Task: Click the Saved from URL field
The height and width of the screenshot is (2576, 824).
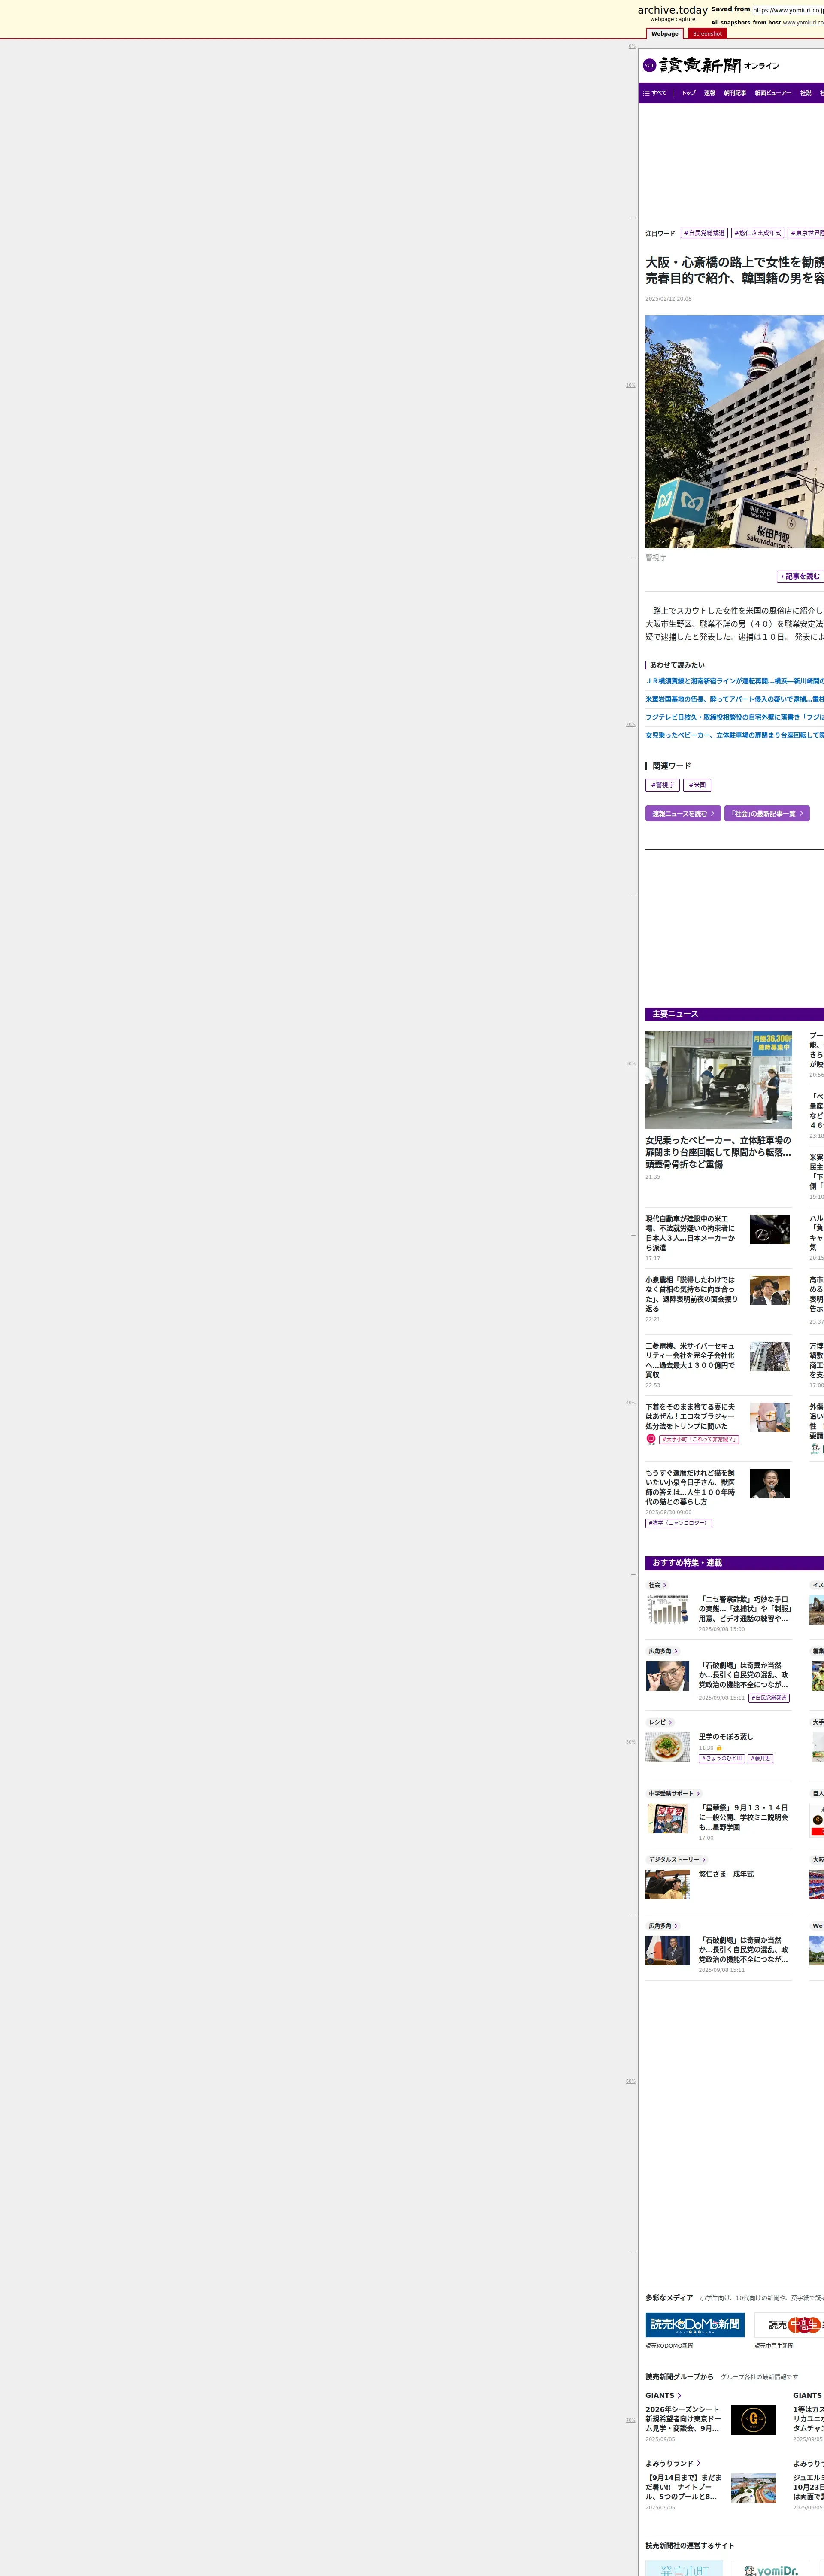Action: point(788,10)
